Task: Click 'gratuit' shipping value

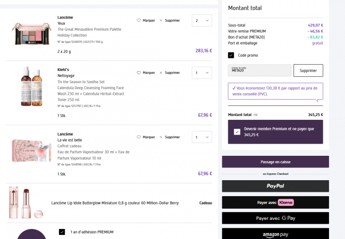Action: [317, 43]
